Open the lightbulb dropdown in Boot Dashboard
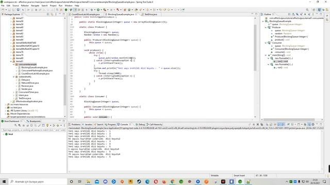 (51, 125)
